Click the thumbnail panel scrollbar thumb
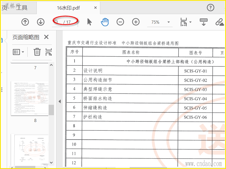The image size is (226, 169). (x=51, y=110)
